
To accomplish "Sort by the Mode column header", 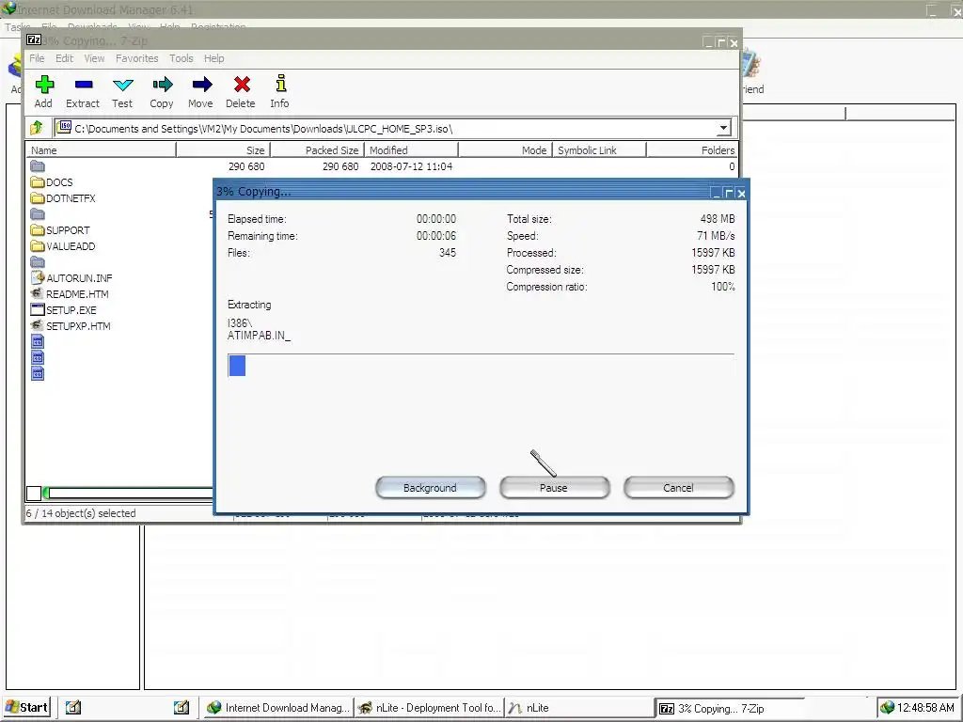I will point(505,149).
